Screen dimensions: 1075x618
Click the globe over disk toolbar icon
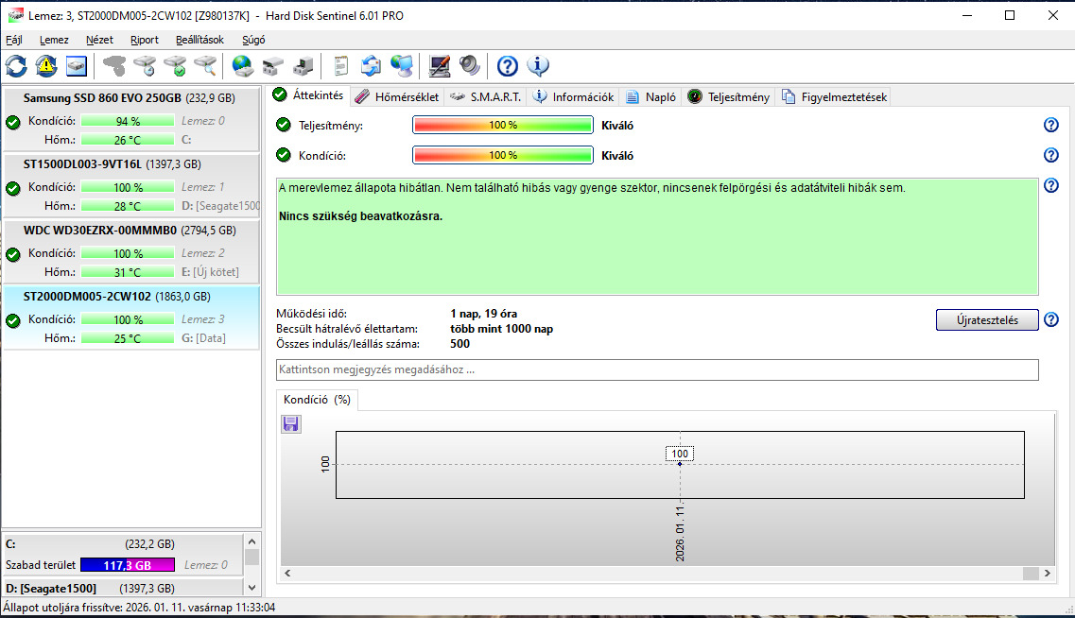click(x=243, y=66)
